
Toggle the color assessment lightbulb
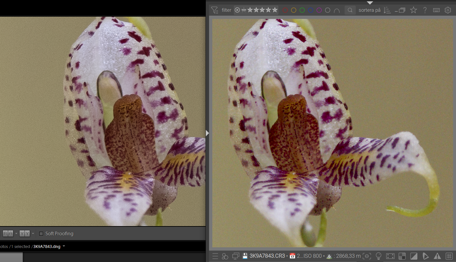(379, 256)
